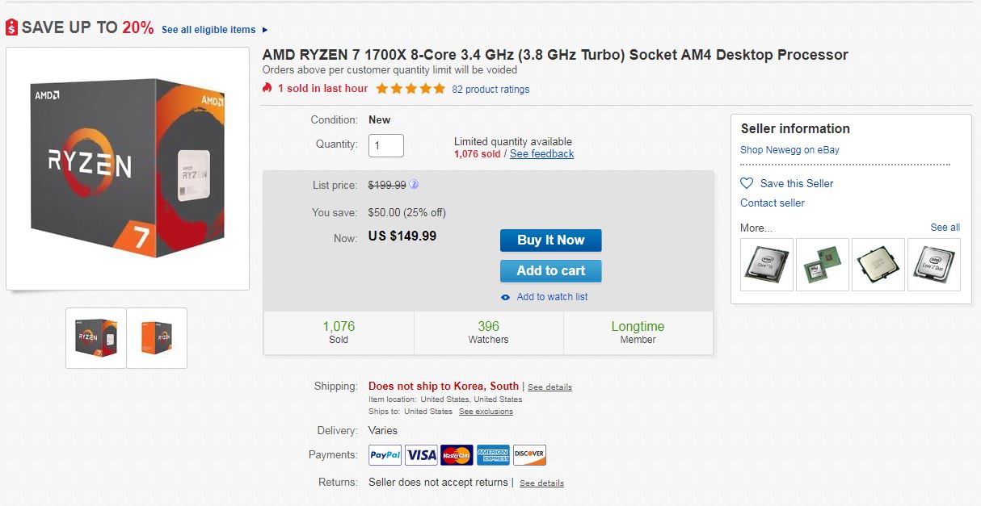Image resolution: width=981 pixels, height=506 pixels.
Task: Open returns 'See details' link
Action: [541, 483]
